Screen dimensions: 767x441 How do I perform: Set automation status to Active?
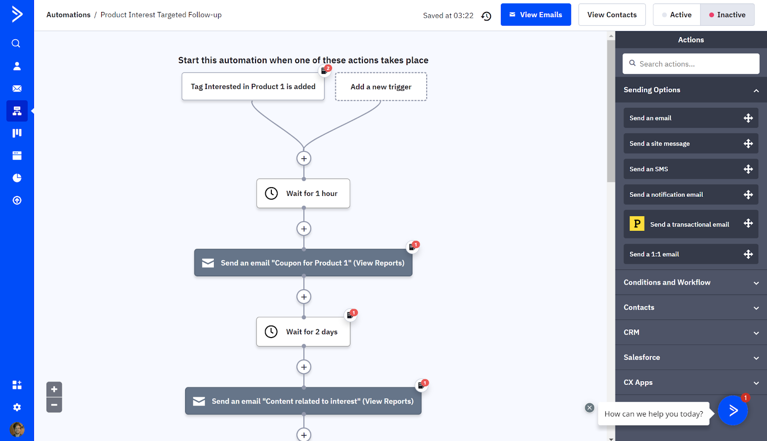tap(676, 15)
